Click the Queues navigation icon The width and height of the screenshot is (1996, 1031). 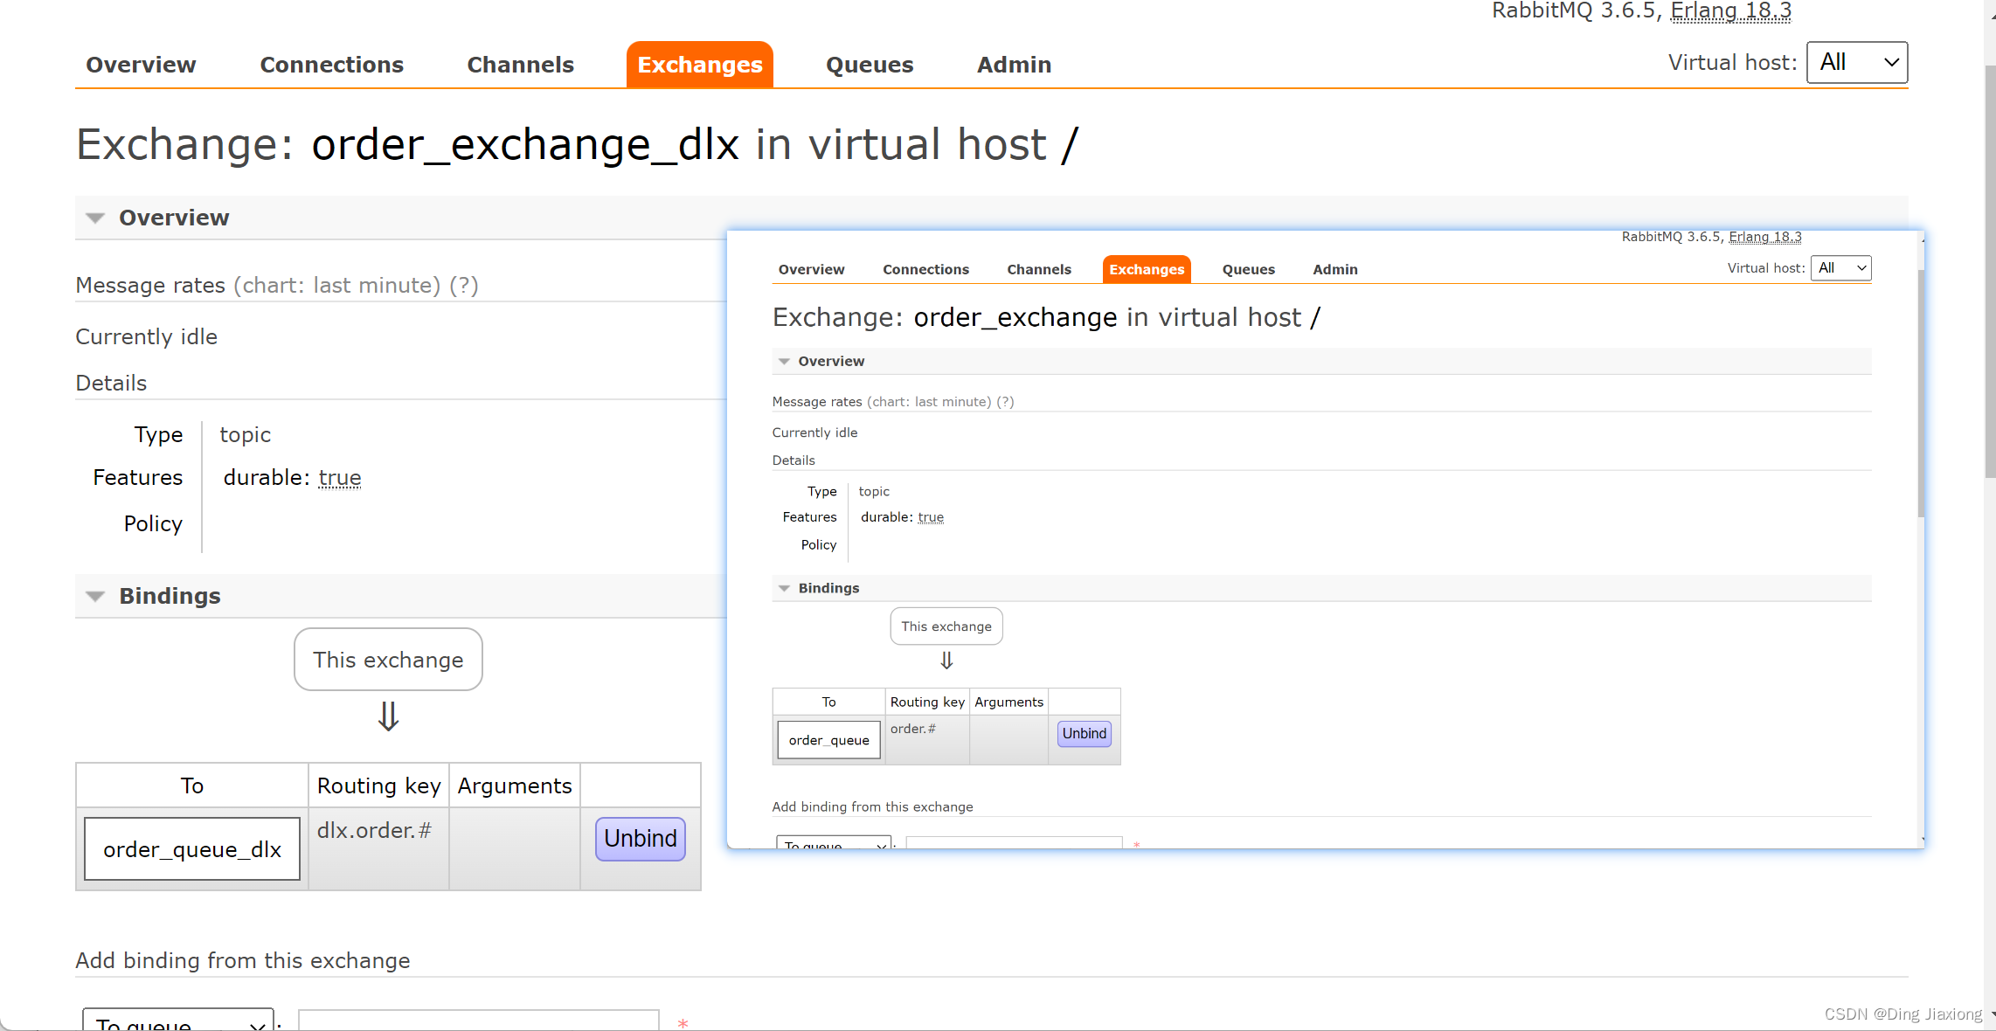pyautogui.click(x=868, y=63)
